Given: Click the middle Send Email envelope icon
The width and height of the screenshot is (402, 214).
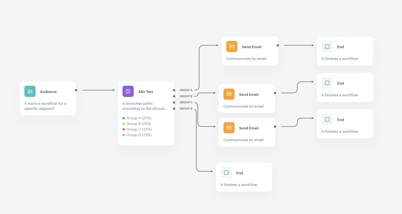Looking at the screenshot, I should point(229,94).
